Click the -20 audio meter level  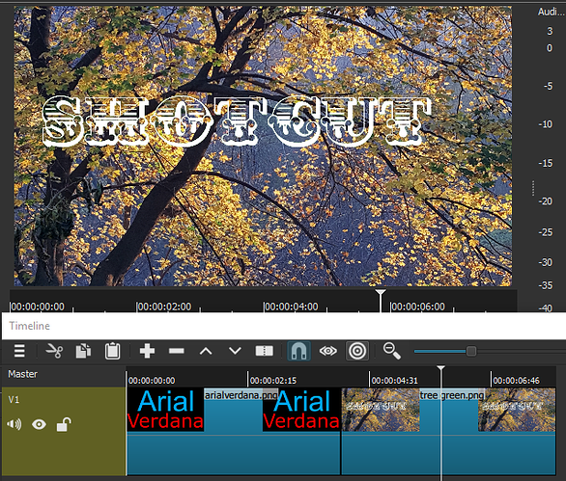(546, 201)
